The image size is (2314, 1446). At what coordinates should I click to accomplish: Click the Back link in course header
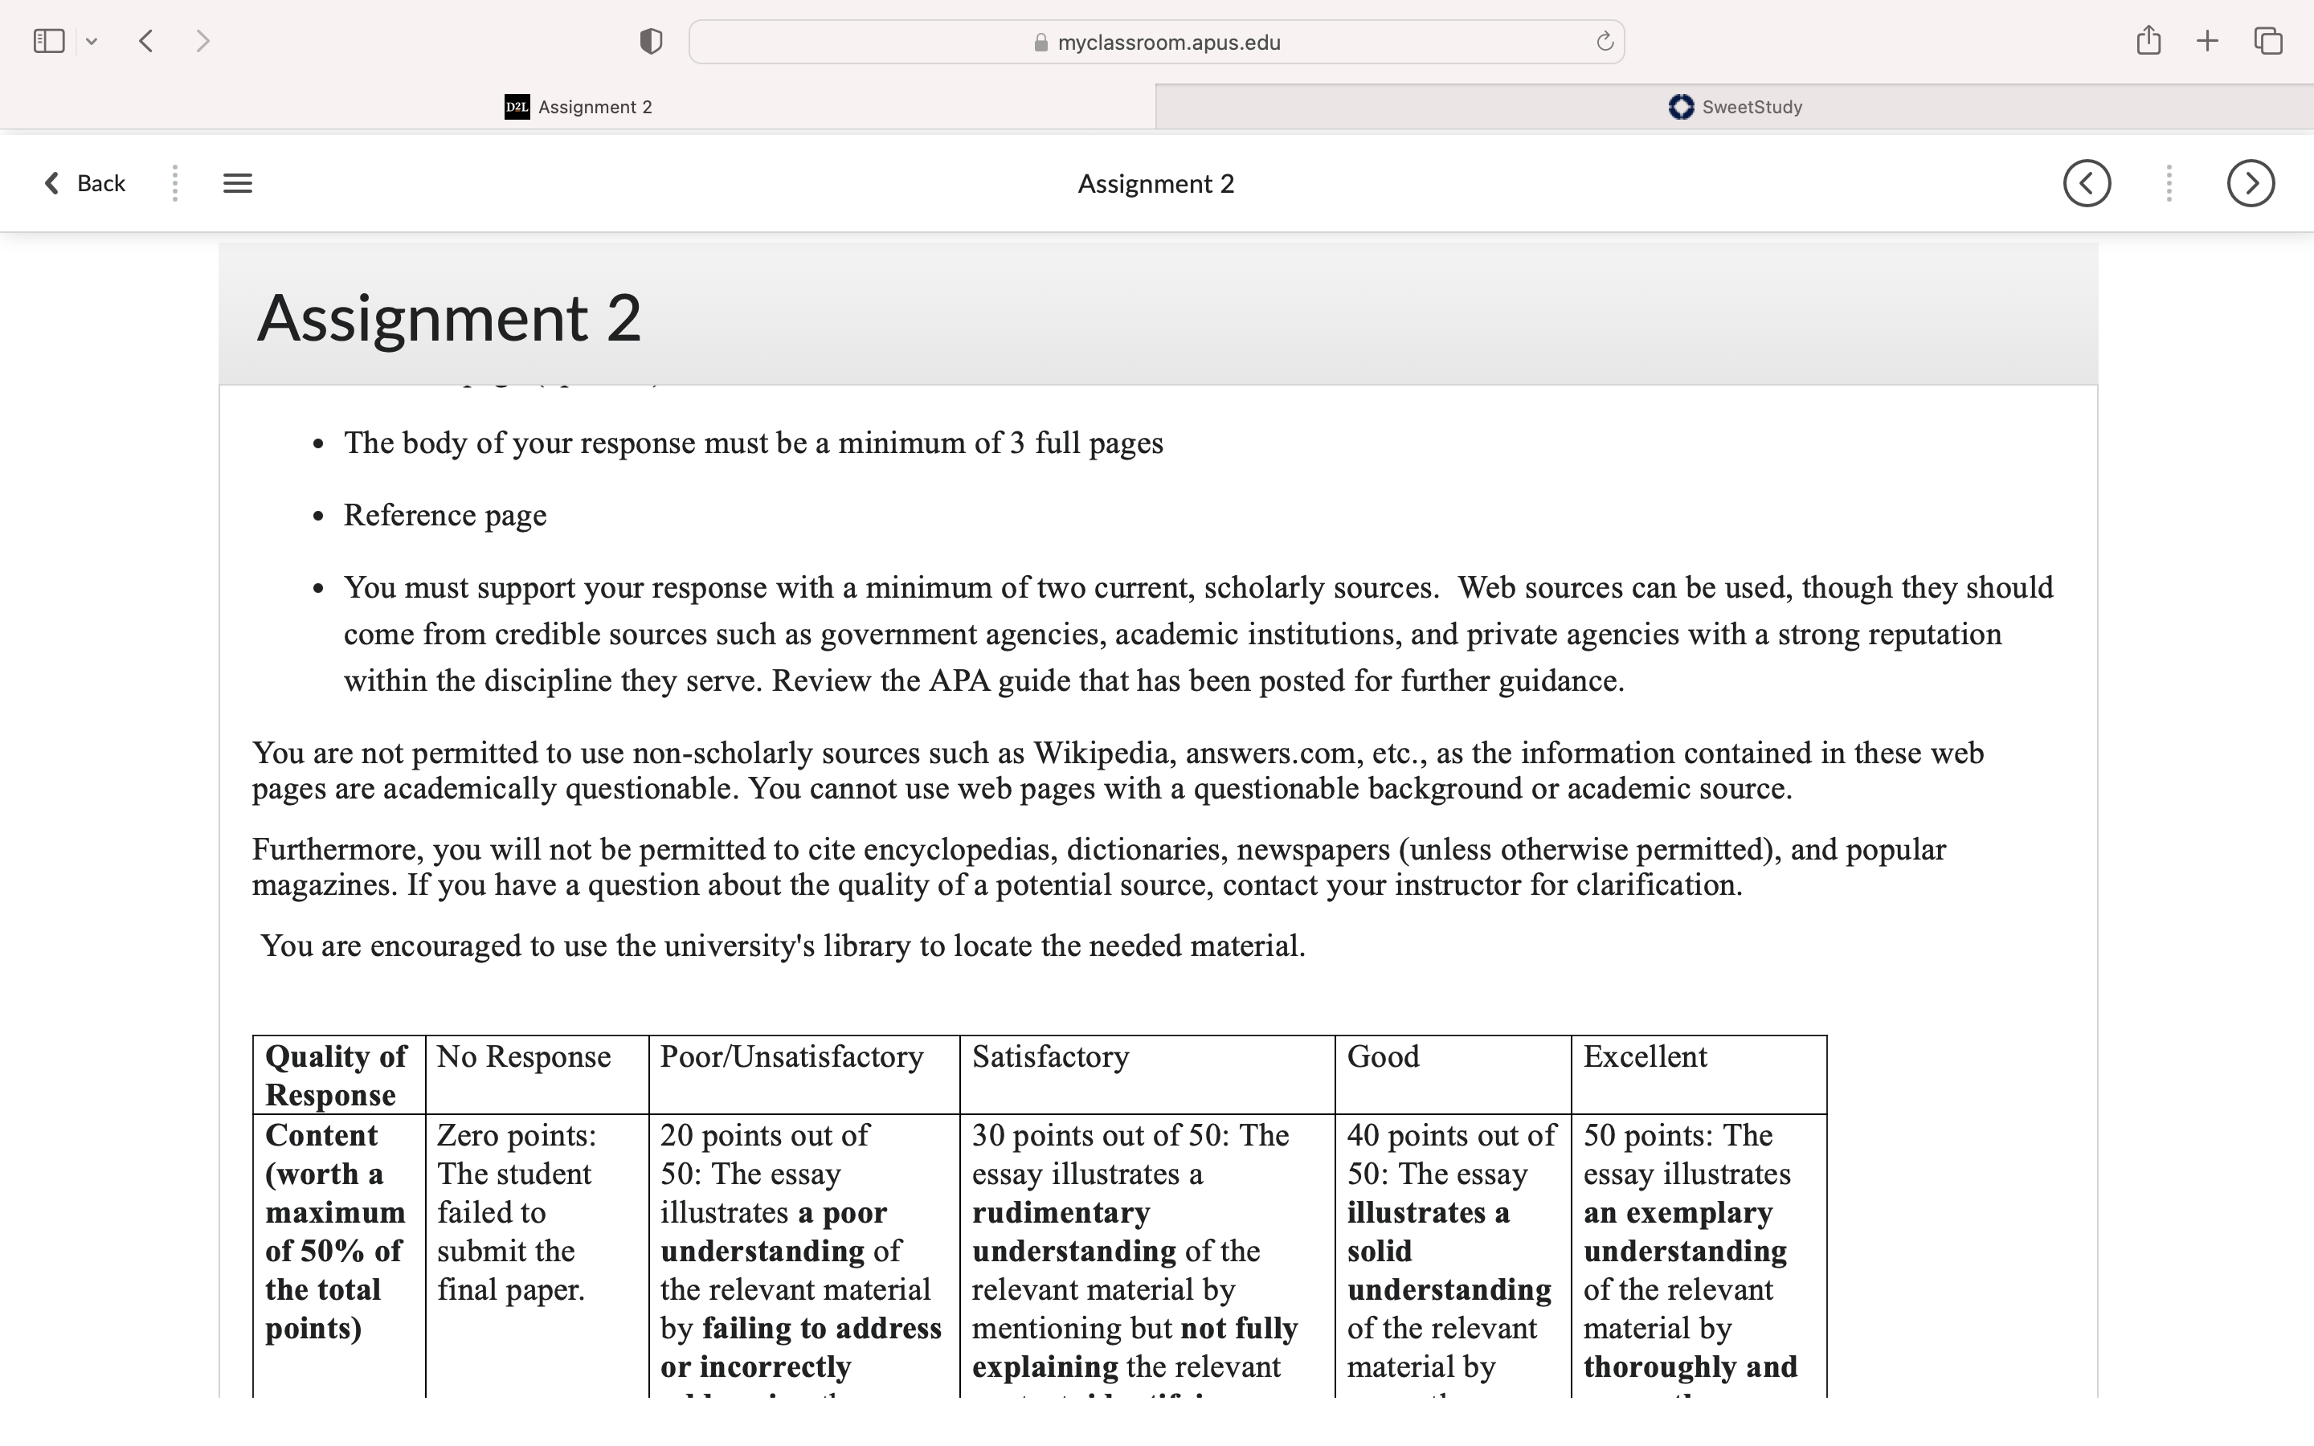tap(85, 184)
